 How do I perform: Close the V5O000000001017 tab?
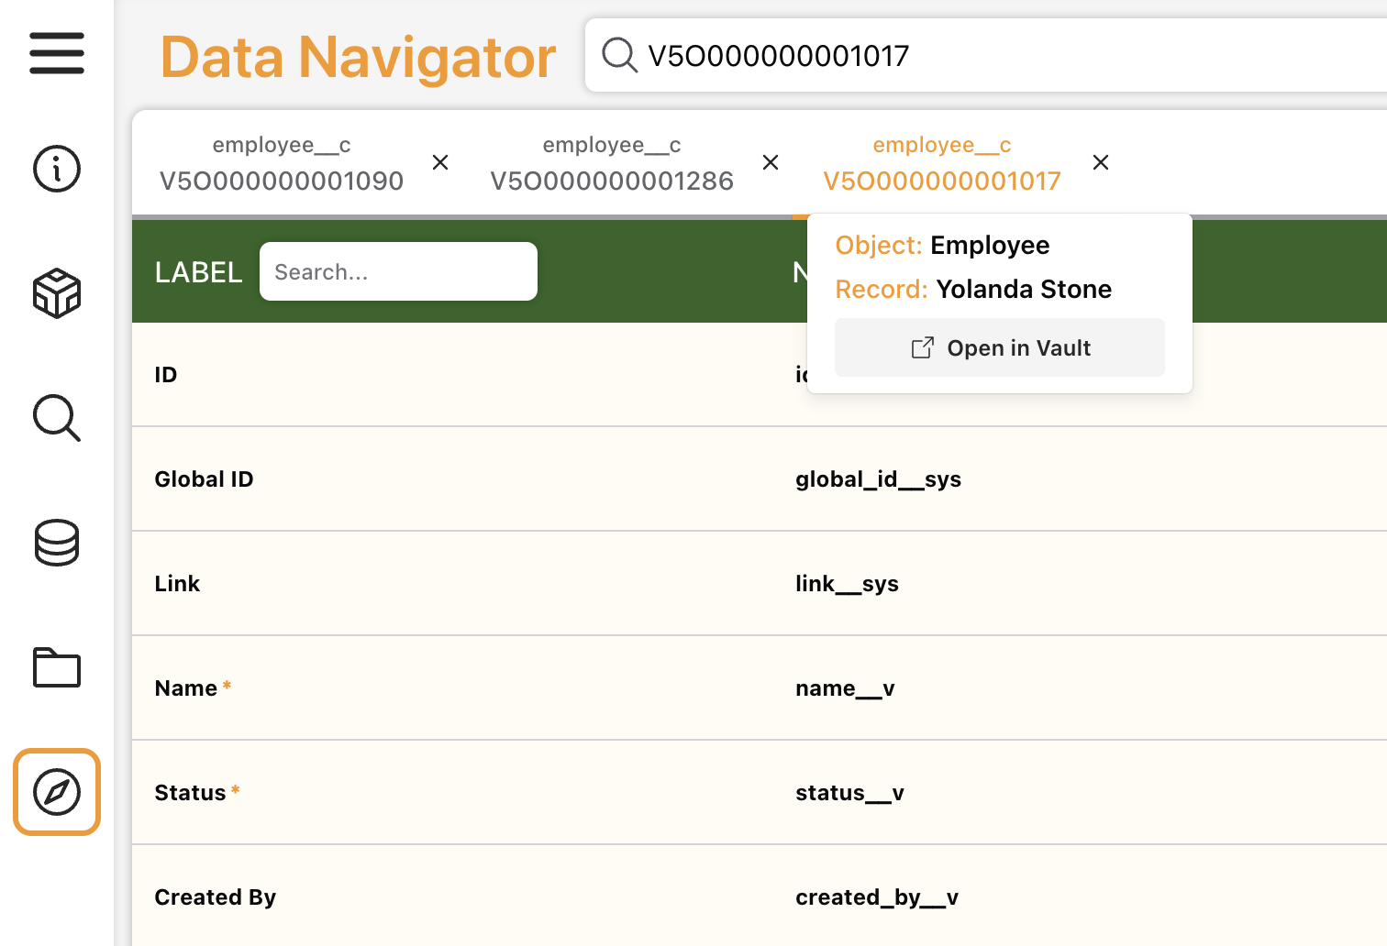pyautogui.click(x=1101, y=162)
